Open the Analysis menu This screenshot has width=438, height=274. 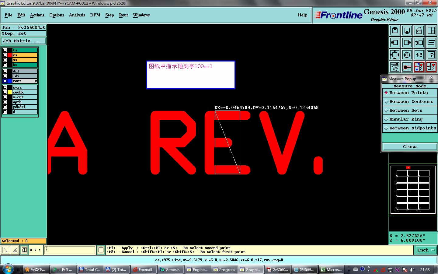click(x=77, y=15)
